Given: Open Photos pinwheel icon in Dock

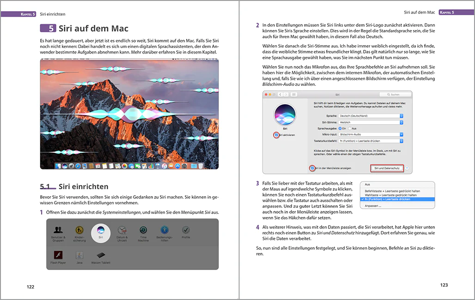Looking at the screenshot, I should coord(124,166).
